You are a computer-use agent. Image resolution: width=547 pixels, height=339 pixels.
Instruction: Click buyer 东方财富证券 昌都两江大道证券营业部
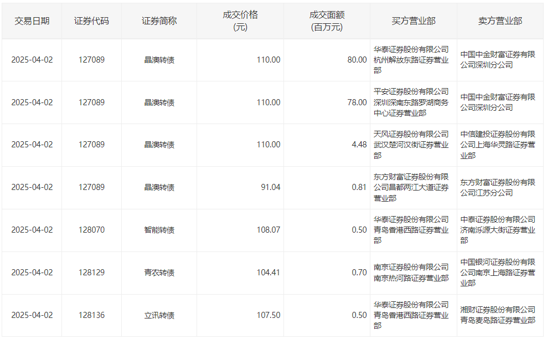coord(411,187)
